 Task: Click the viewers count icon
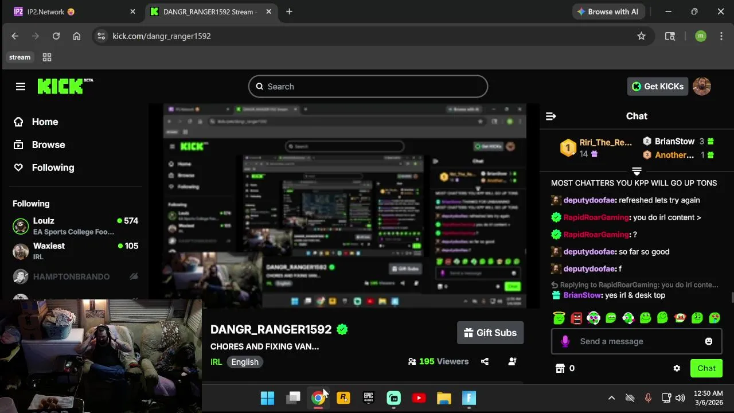412,361
